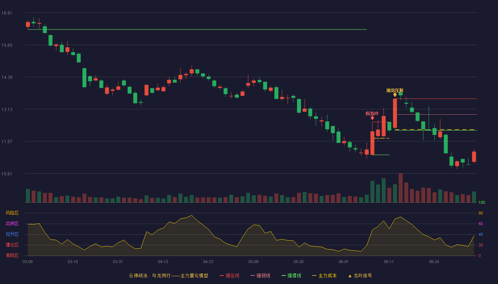Click the 04-23 date label

pos(208,262)
